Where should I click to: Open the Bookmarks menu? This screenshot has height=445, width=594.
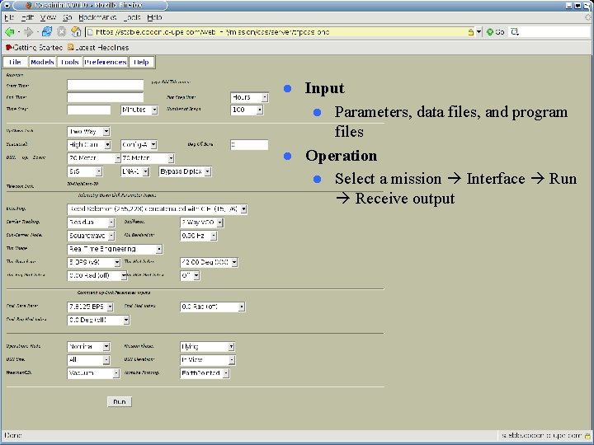coord(97,17)
